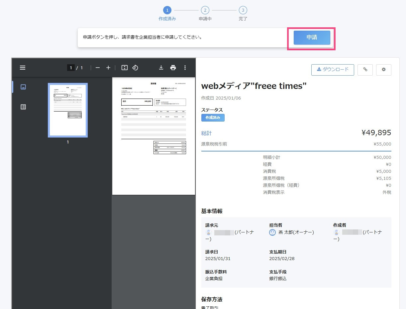
Task: Click the 作成日 2025/01/06 text
Action: [x=221, y=98]
